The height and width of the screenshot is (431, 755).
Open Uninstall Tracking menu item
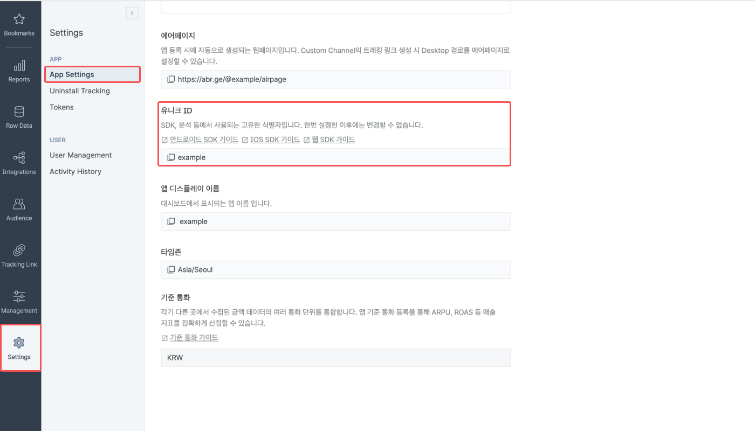point(80,91)
